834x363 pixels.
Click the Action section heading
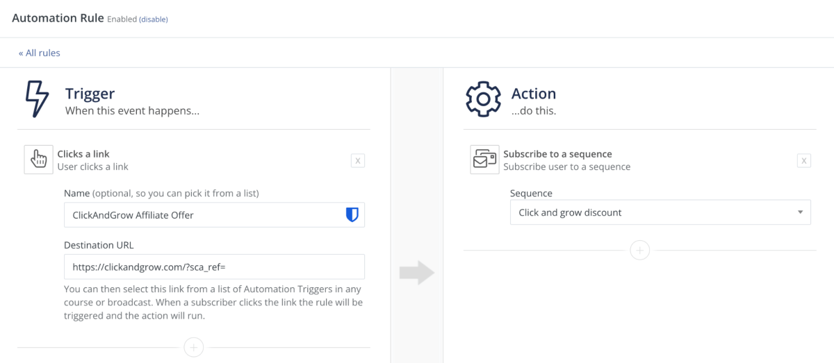[x=534, y=94]
